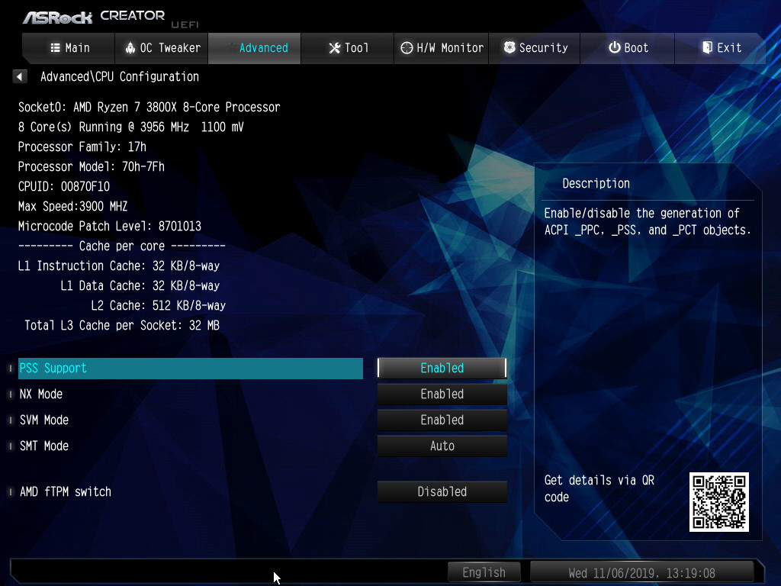The height and width of the screenshot is (586, 781).
Task: Select the AMD fTPM switch label
Action: click(66, 491)
